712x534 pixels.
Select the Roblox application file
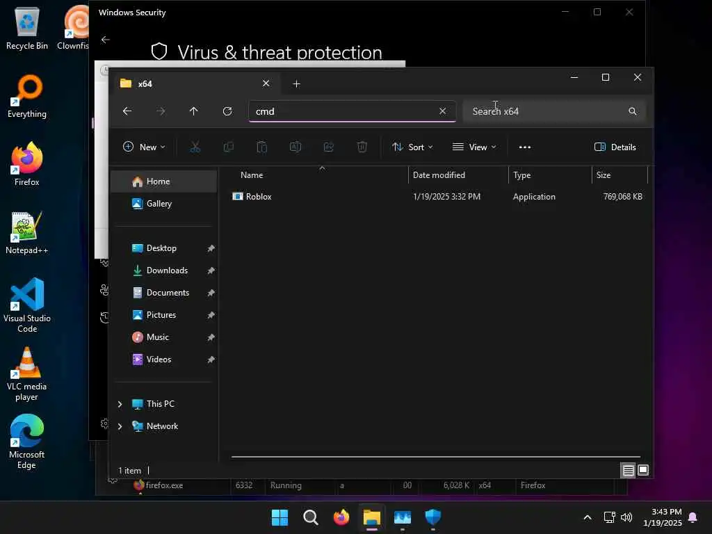[x=438, y=197]
